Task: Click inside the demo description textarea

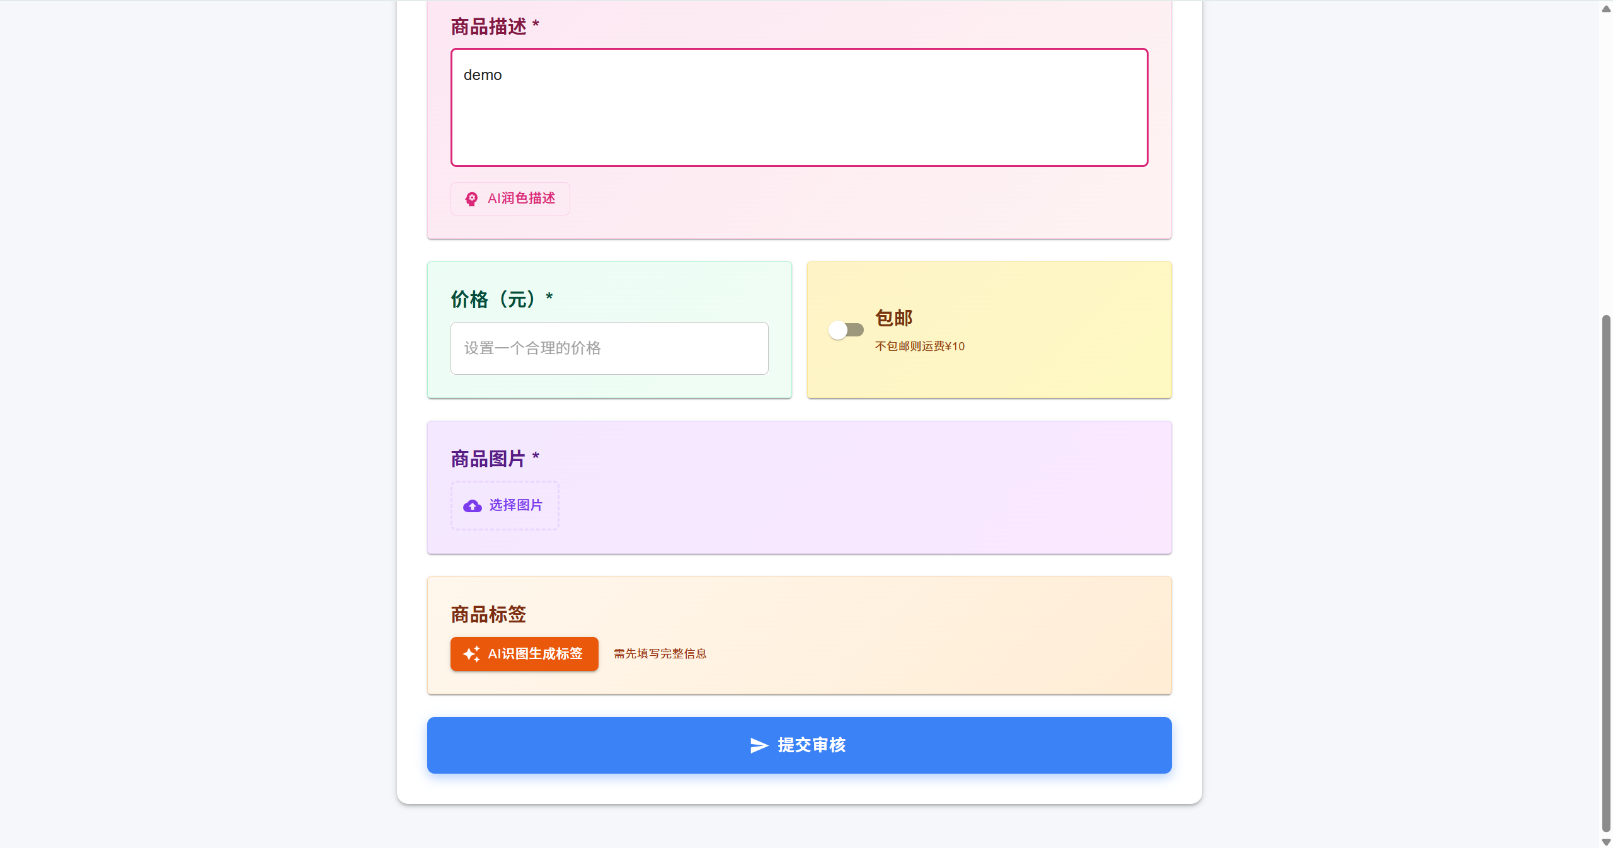Action: [x=798, y=107]
